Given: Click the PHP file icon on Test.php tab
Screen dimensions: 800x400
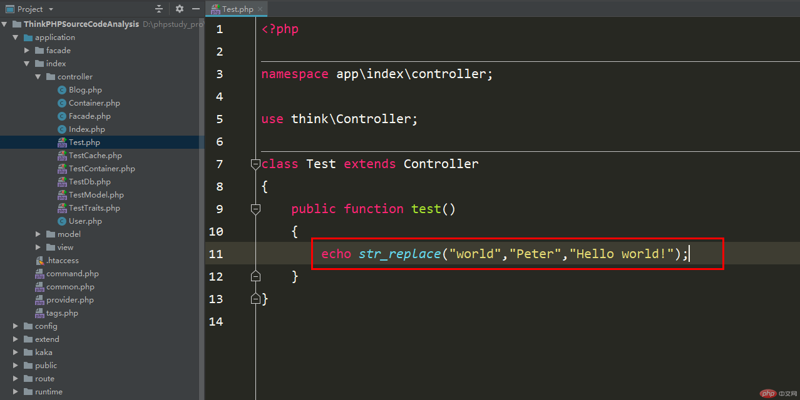Looking at the screenshot, I should 216,9.
